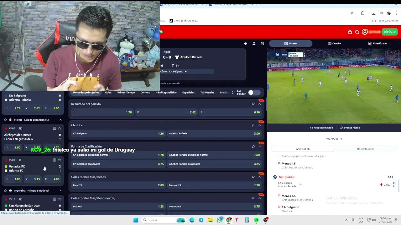Click the Evento Fijado button
This screenshot has height=225, width=401.
click(350, 127)
